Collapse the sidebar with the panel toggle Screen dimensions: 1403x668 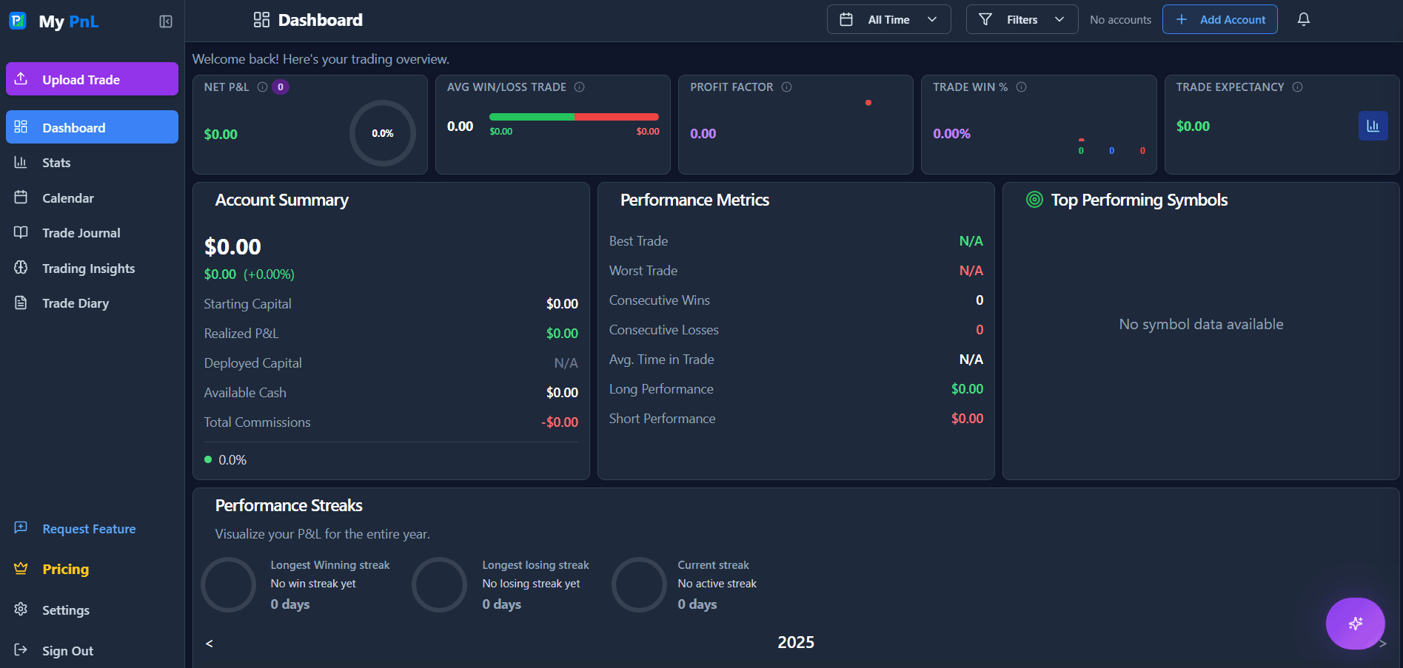coord(165,21)
